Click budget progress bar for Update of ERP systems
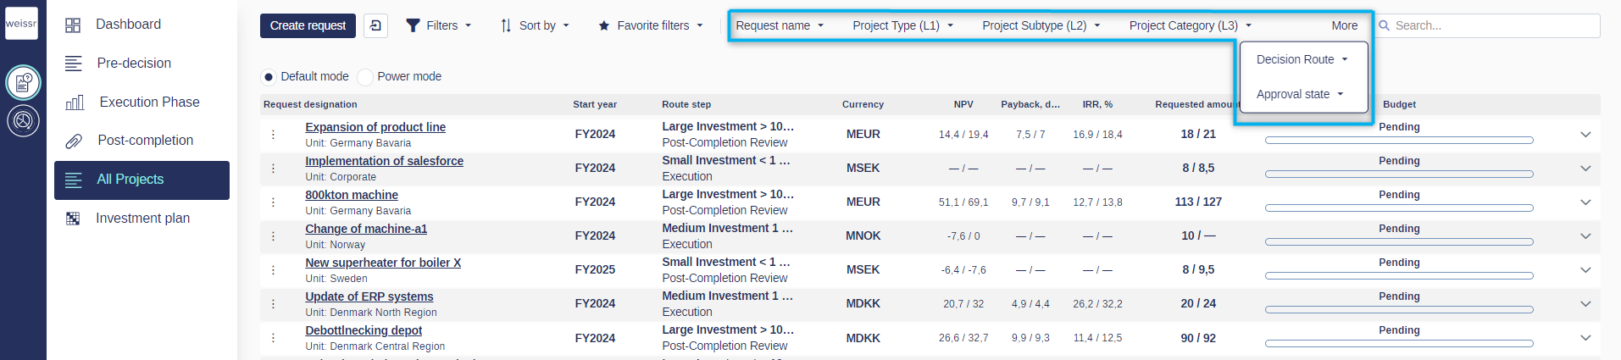Screen dimensions: 1621x360 coord(1399,309)
